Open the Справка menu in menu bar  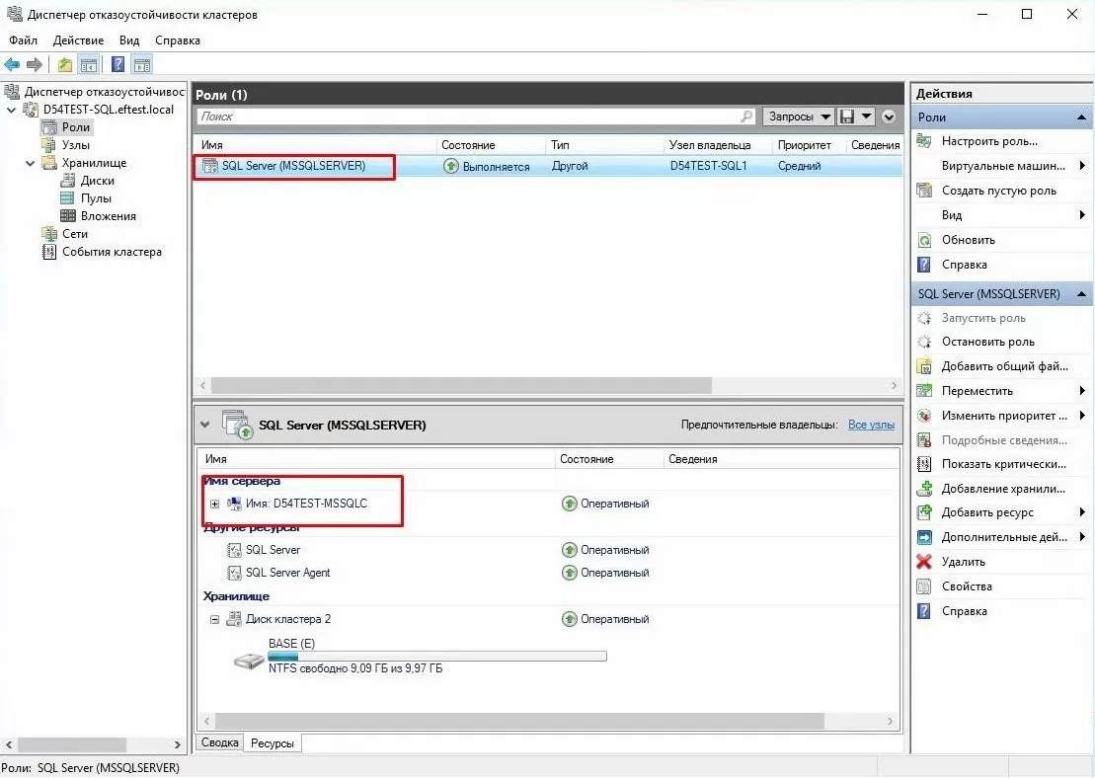coord(178,40)
